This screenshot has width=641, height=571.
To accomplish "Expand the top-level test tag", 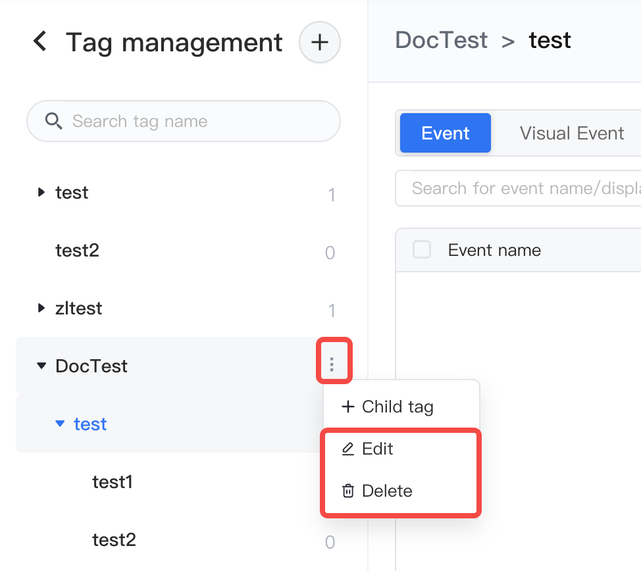I will point(41,192).
